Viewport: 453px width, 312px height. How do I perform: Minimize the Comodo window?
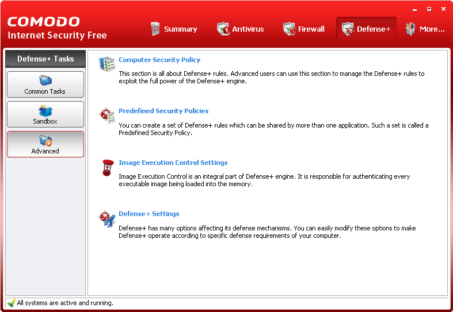(x=415, y=9)
